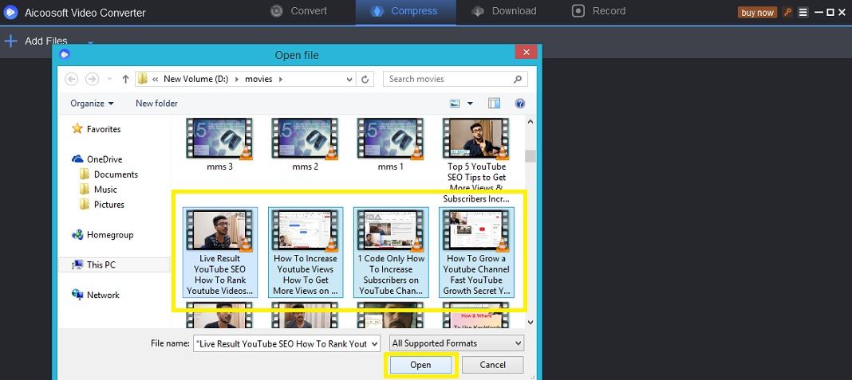Click the Open button
Image resolution: width=852 pixels, height=380 pixels.
(420, 365)
